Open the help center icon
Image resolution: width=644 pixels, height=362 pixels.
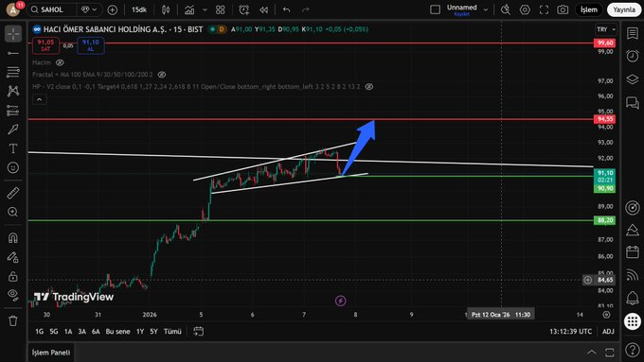633,350
